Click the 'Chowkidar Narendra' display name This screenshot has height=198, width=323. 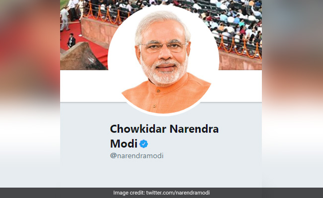click(164, 129)
